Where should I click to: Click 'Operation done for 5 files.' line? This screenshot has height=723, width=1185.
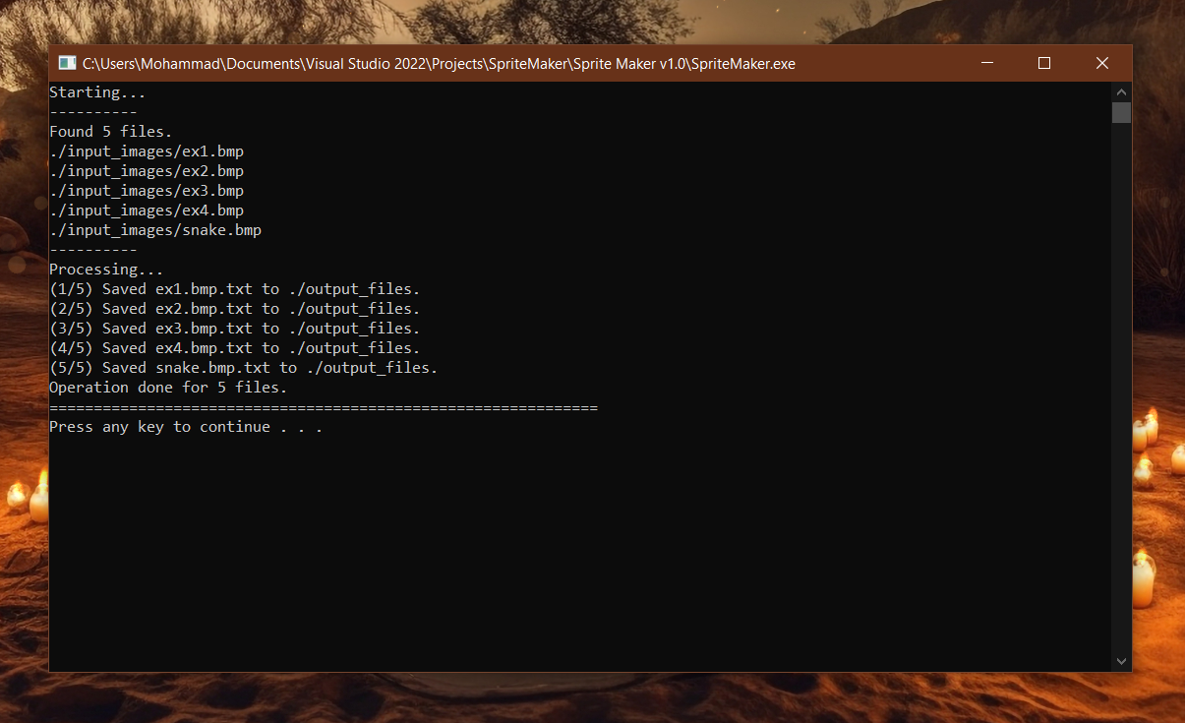pyautogui.click(x=168, y=388)
